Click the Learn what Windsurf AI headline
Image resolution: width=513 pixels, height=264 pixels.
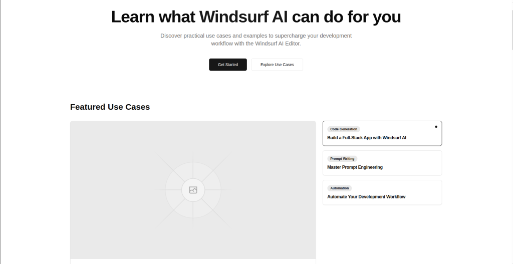click(x=256, y=17)
